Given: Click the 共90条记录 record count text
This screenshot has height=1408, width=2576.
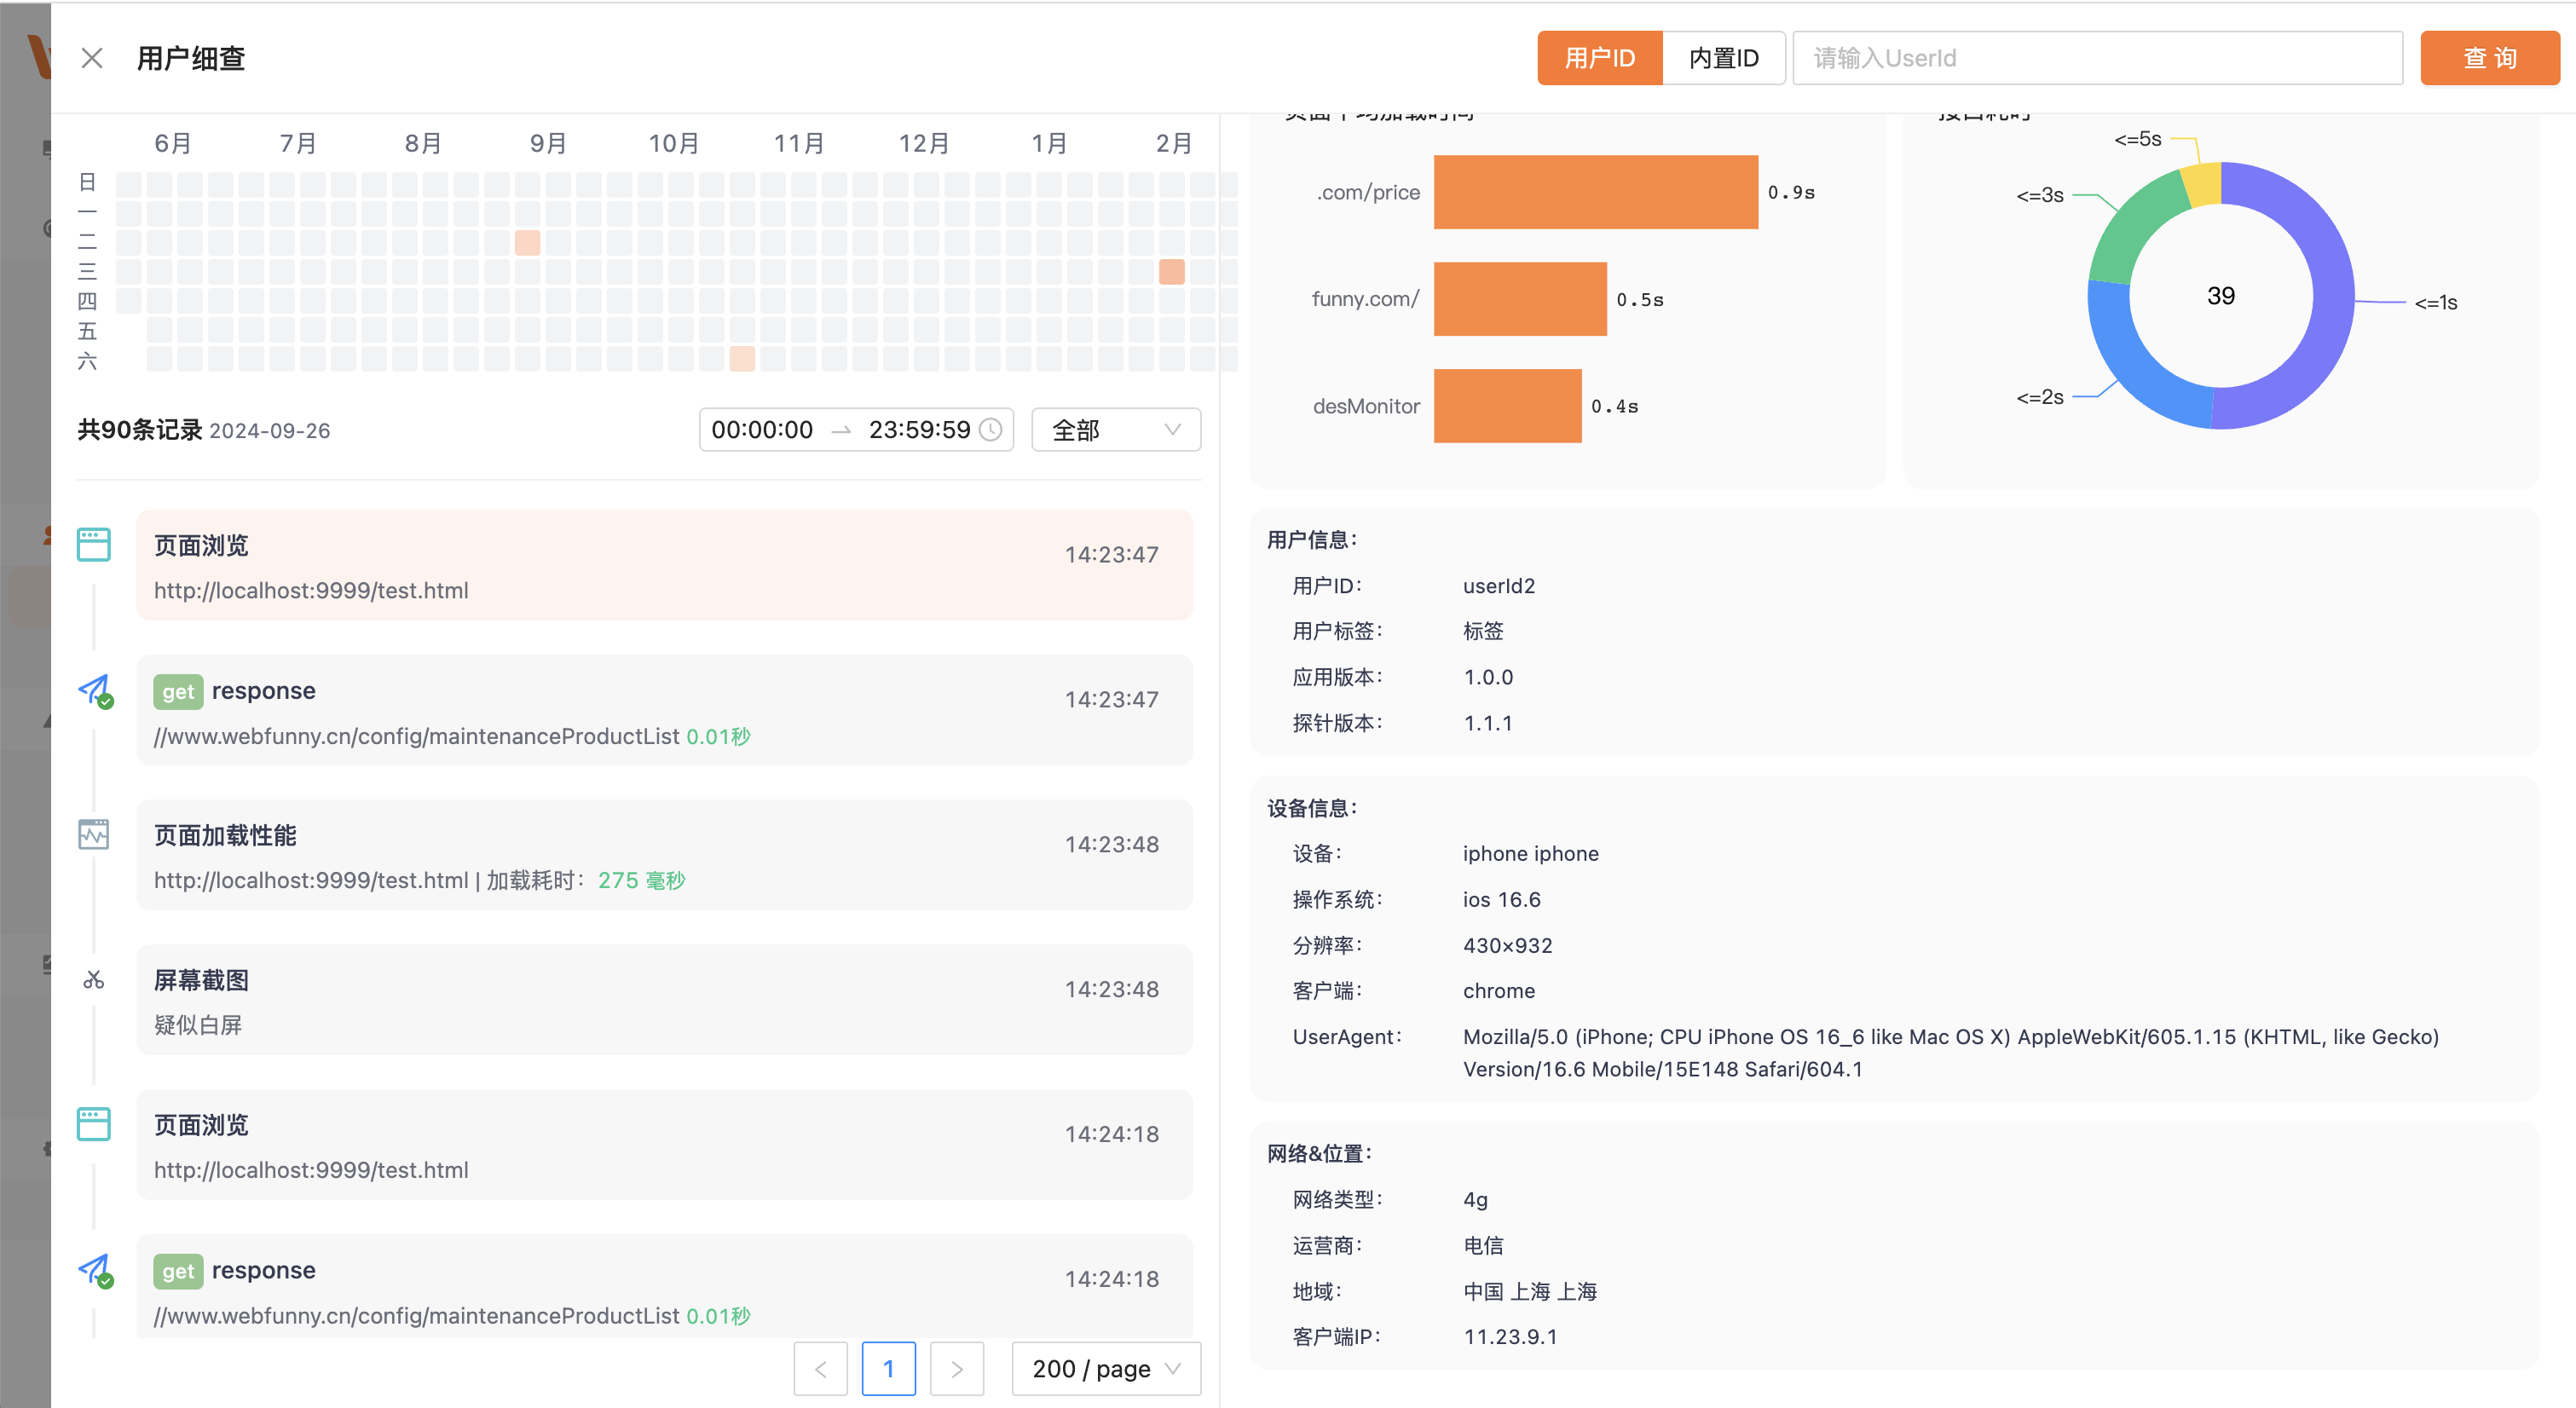Looking at the screenshot, I should pos(140,430).
